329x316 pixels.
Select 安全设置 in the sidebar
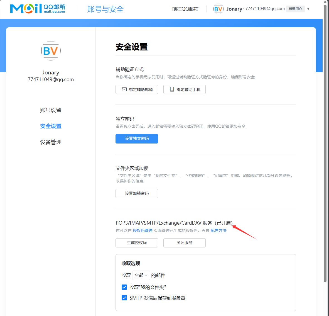point(51,126)
